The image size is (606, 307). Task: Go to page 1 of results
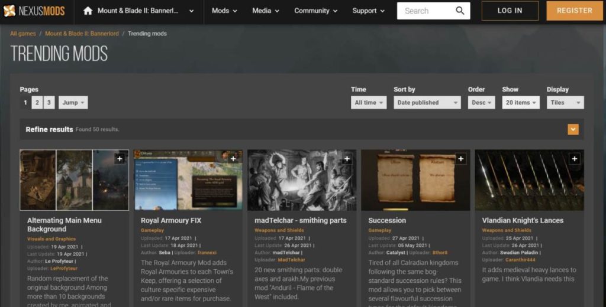[25, 103]
